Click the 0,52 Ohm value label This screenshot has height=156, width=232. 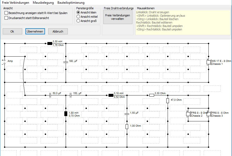coord(119,97)
